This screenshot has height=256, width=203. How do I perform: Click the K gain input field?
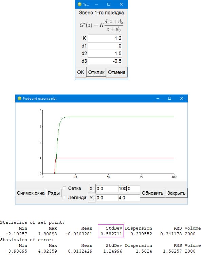pyautogui.click(x=105, y=38)
